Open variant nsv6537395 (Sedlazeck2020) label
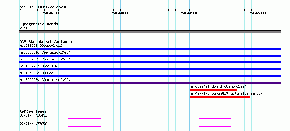 click(x=45, y=59)
